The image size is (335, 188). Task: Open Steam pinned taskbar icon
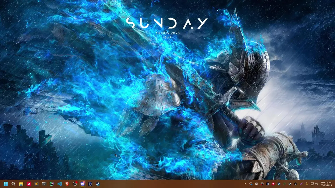(x=98, y=184)
